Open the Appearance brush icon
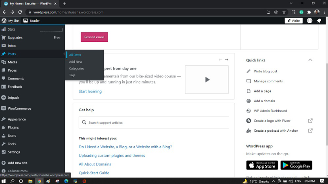 (4, 119)
